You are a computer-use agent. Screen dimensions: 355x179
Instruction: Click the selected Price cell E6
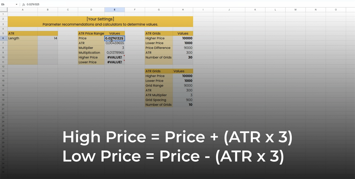(114, 38)
